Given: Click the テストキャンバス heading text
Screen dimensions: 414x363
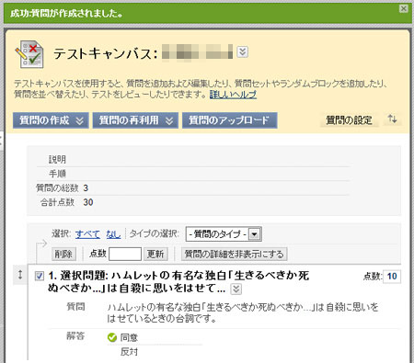Looking at the screenshot, I should coord(106,53).
